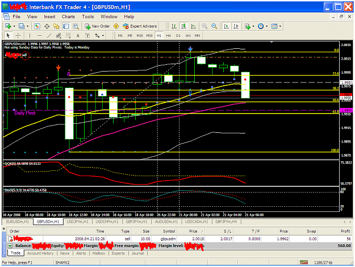
Task: Toggle Chart Shift icon
Action: pos(236,26)
